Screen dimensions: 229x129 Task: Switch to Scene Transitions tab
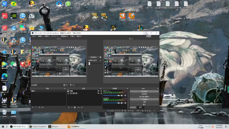pos(133,107)
